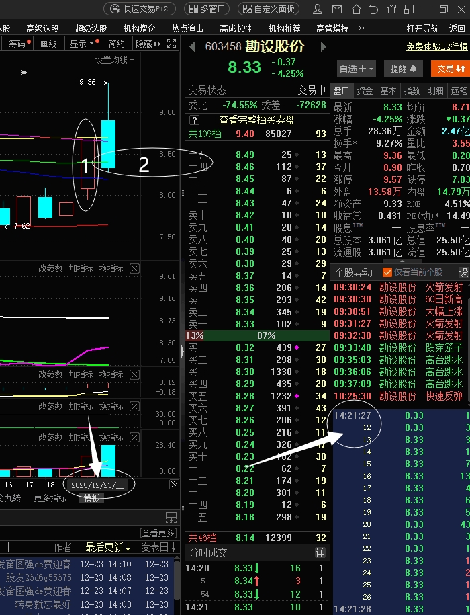Viewport: 470px width, 615px height.
Task: Sort posts by 最后更新
Action: (x=107, y=547)
